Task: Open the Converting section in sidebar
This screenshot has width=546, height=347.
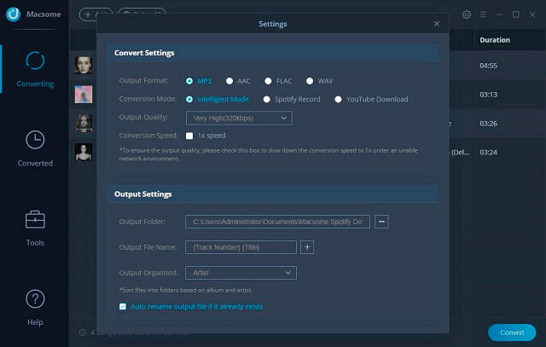Action: coord(35,69)
